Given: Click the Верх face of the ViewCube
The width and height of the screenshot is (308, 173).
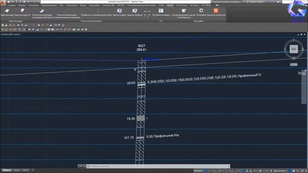Looking at the screenshot, I should [x=294, y=49].
